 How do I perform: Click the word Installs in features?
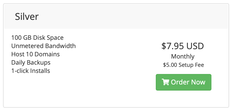click(40, 71)
